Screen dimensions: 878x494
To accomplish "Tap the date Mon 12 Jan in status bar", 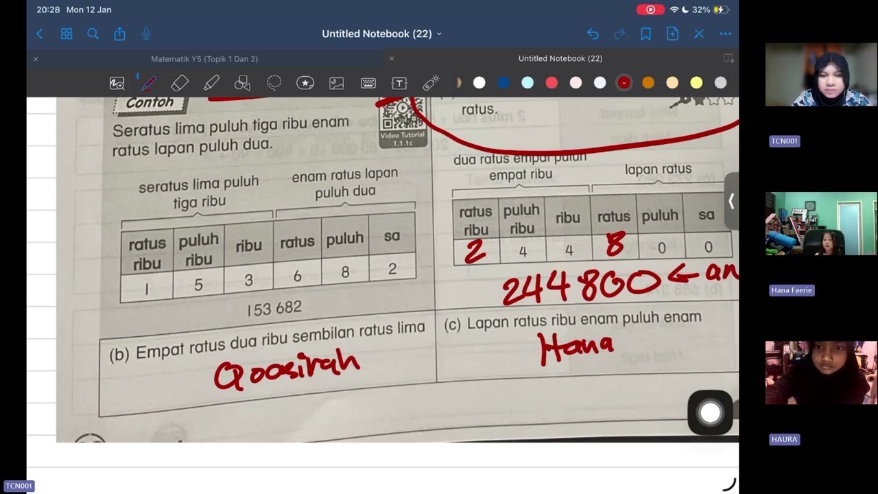I will (88, 10).
